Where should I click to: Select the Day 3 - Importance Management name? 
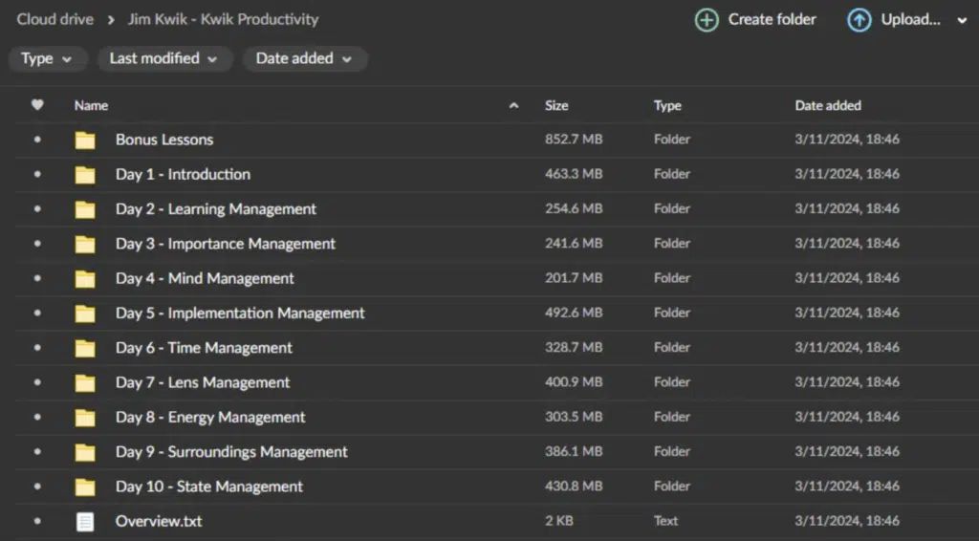click(226, 244)
